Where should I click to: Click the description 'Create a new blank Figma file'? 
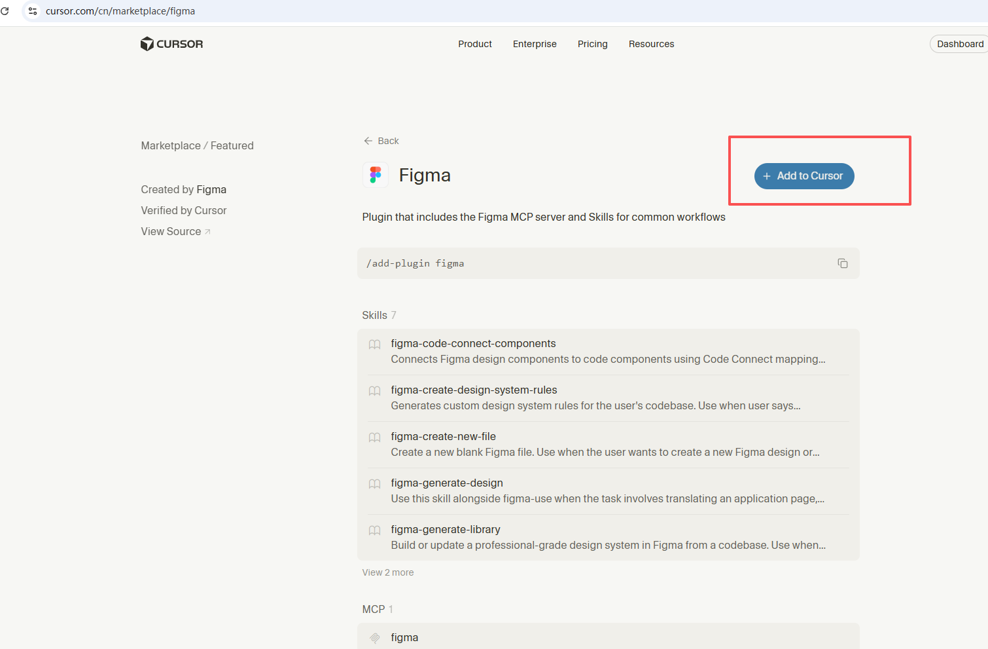pyautogui.click(x=605, y=452)
